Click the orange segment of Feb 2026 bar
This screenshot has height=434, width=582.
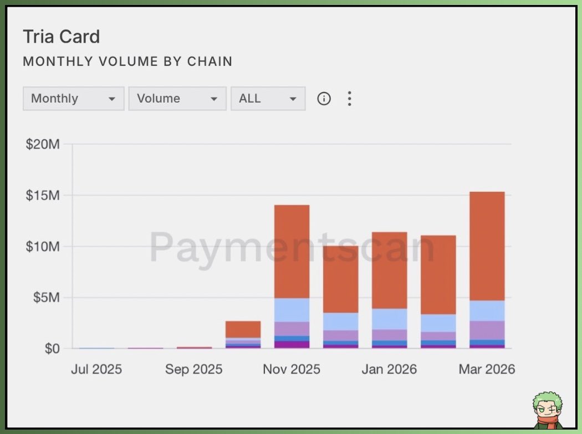[438, 275]
